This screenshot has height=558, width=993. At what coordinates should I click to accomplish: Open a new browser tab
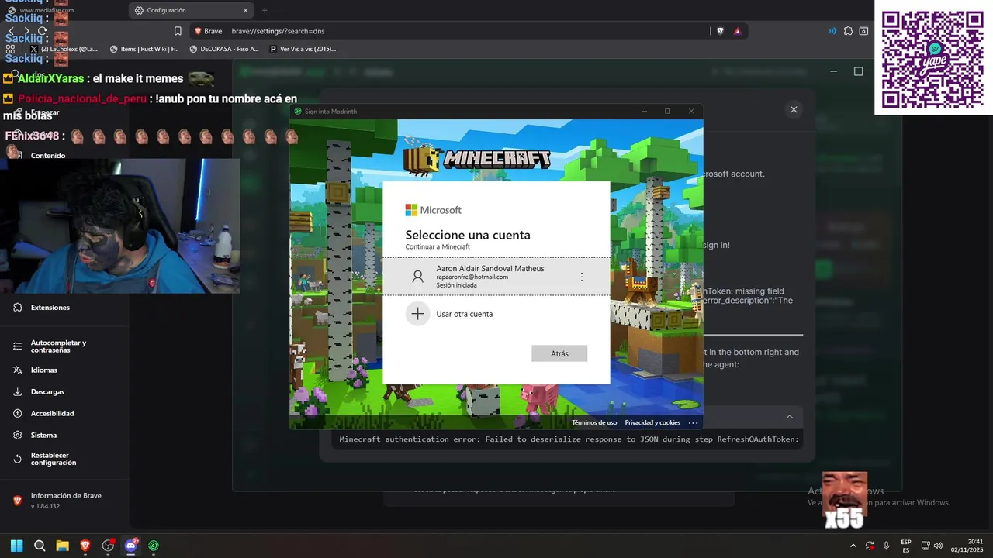click(265, 10)
